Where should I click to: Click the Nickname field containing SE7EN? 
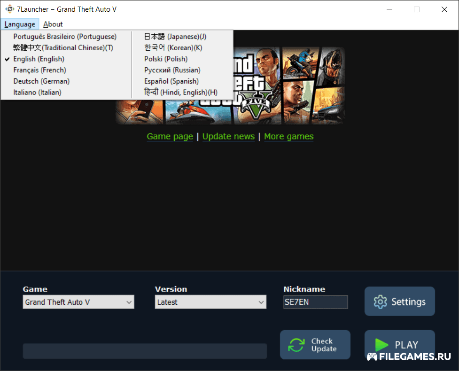(316, 302)
